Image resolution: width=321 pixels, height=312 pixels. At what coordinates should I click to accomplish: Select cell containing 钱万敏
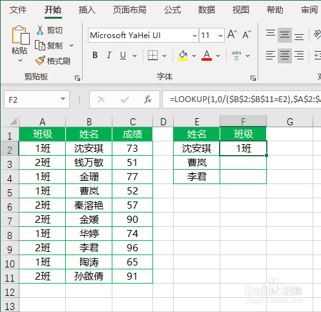[89, 163]
